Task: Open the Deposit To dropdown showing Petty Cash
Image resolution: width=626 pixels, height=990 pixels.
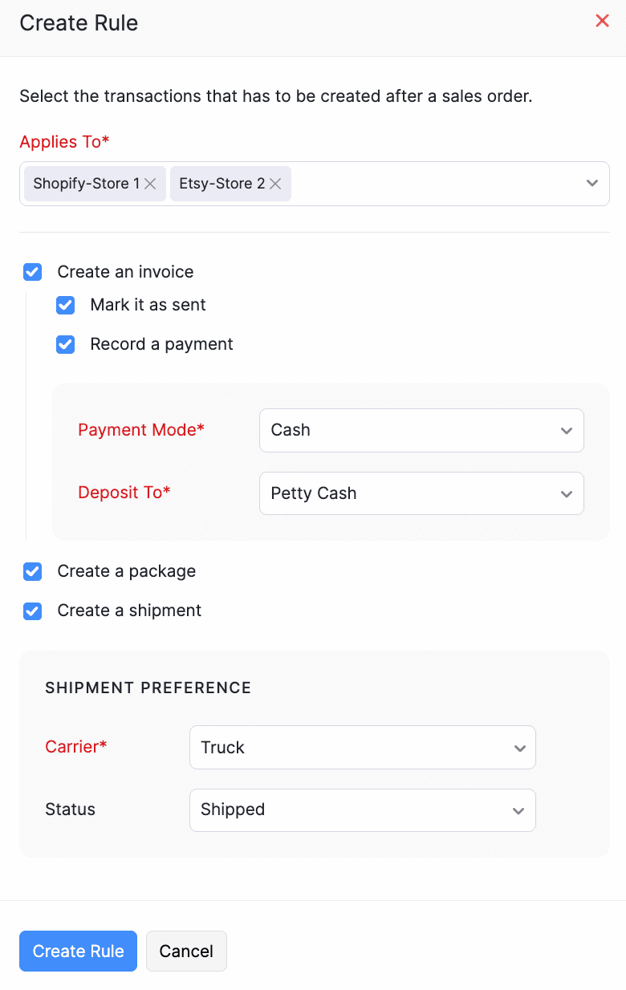Action: 421,493
